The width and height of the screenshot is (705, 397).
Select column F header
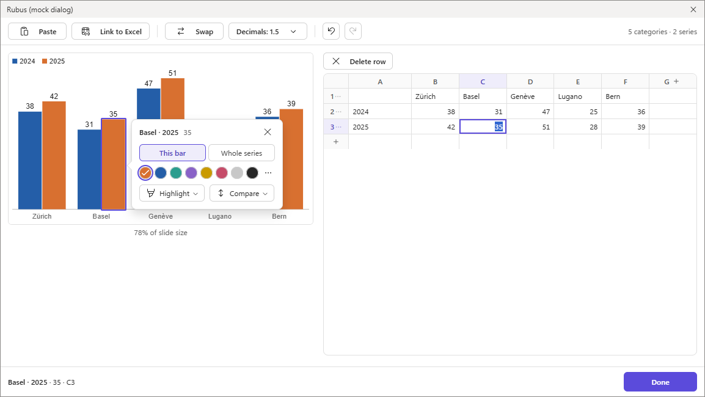[626, 81]
